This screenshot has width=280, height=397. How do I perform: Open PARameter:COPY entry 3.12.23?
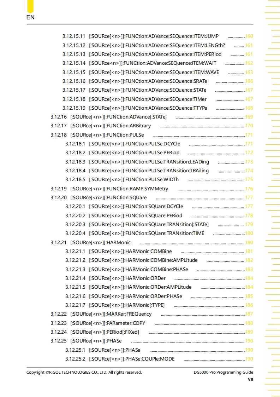pyautogui.click(x=108, y=323)
